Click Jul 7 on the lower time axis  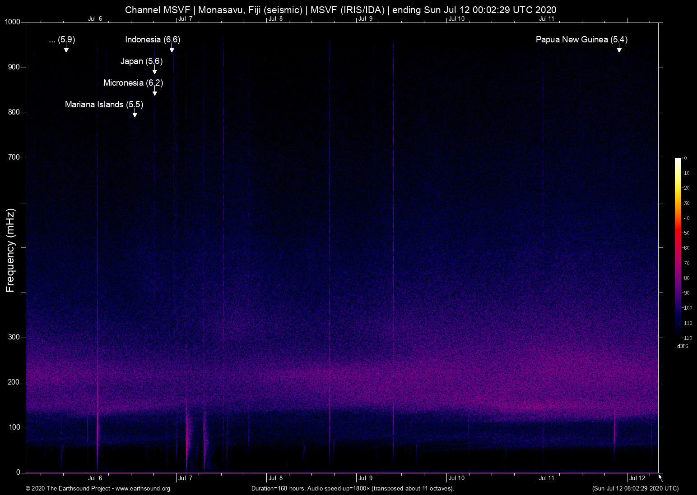coord(185,478)
